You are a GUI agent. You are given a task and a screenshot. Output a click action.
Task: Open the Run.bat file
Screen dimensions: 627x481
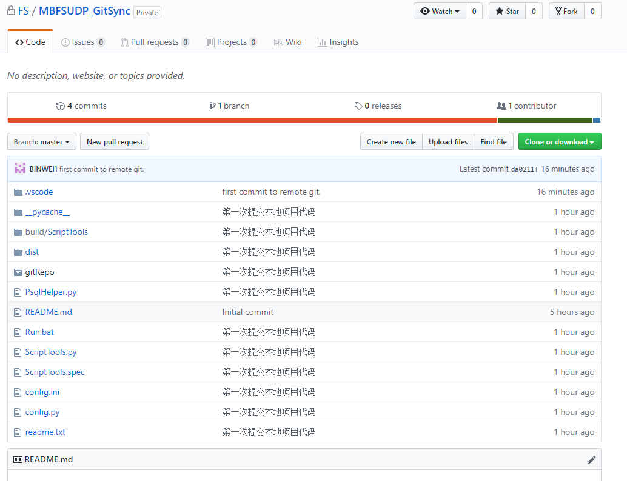click(x=39, y=332)
